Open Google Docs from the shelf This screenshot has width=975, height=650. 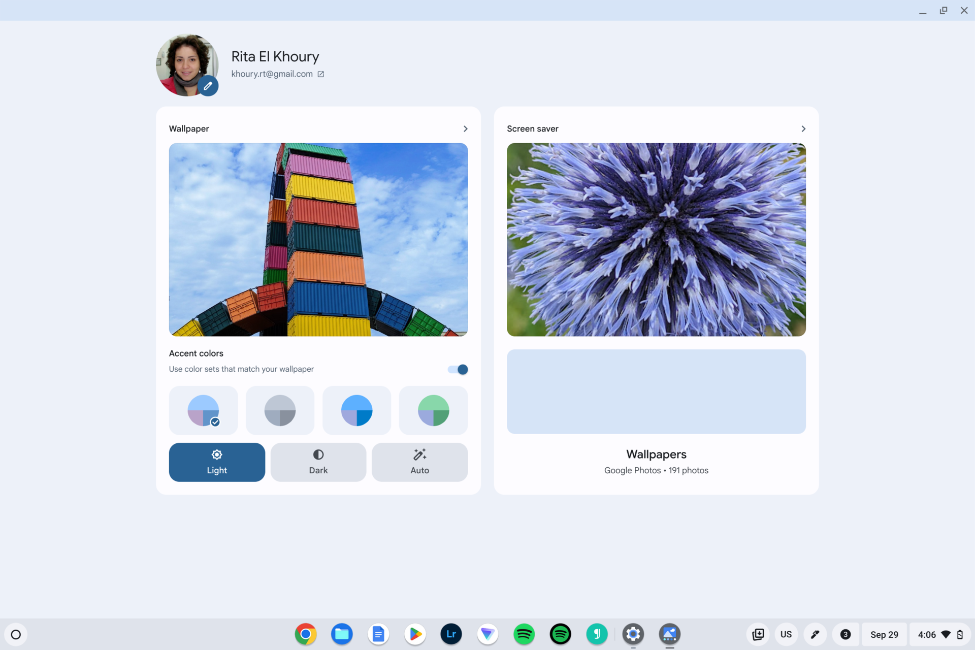[x=378, y=634]
